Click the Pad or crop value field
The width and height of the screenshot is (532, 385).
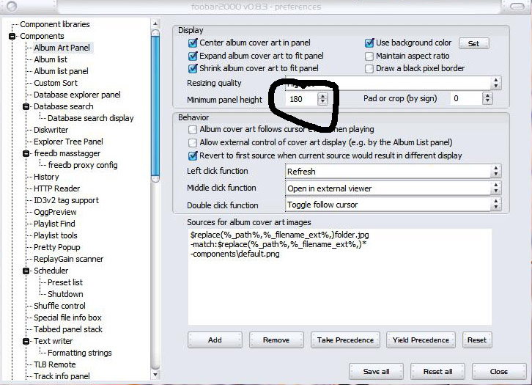(467, 98)
